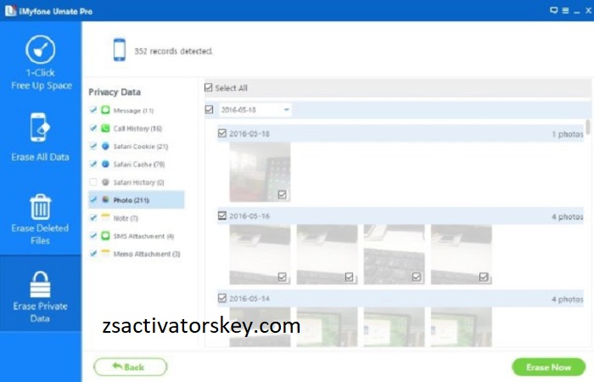Select Safari Cookie (21) category
The height and width of the screenshot is (382, 594).
point(141,146)
